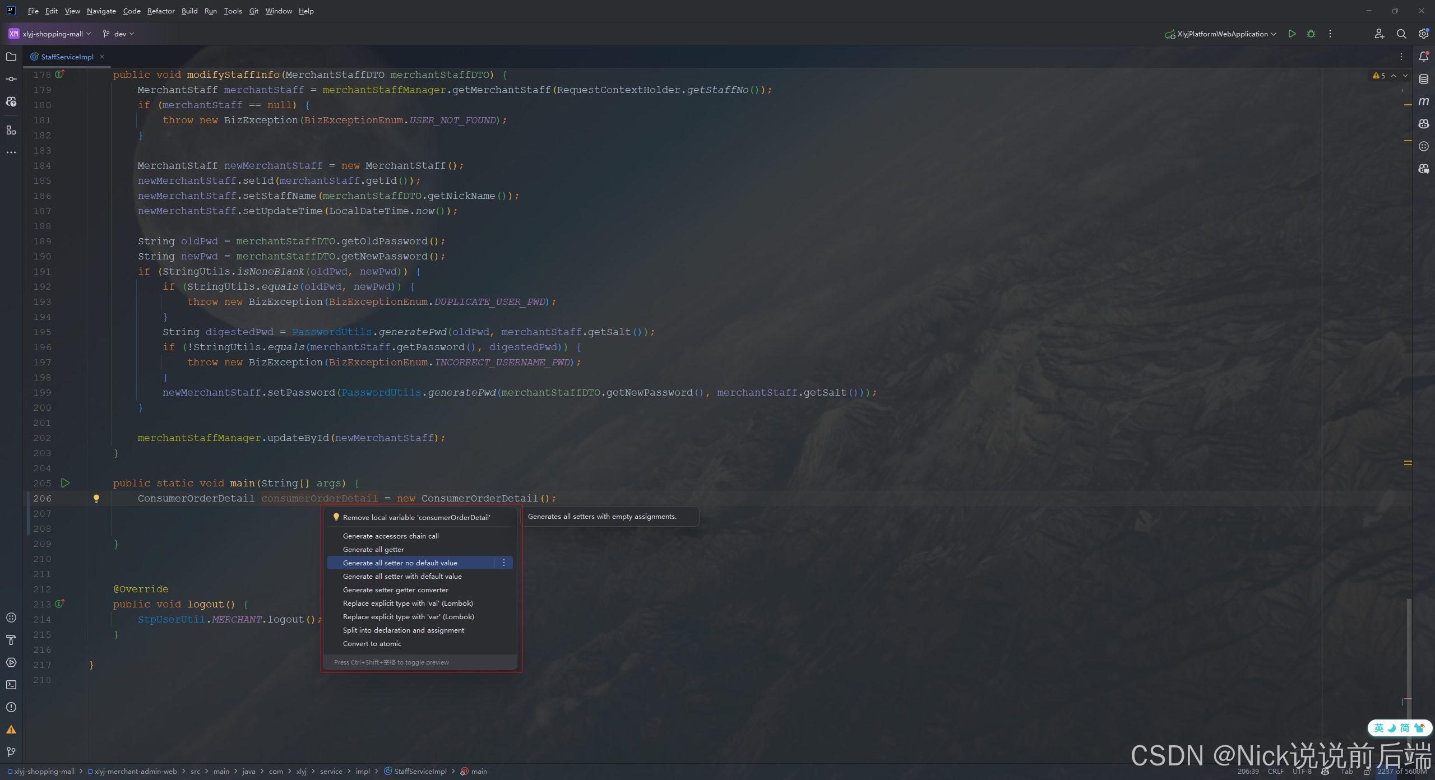Image resolution: width=1435 pixels, height=780 pixels.
Task: Choose Remove local variable 'consumerOrderDetail'
Action: click(x=416, y=518)
